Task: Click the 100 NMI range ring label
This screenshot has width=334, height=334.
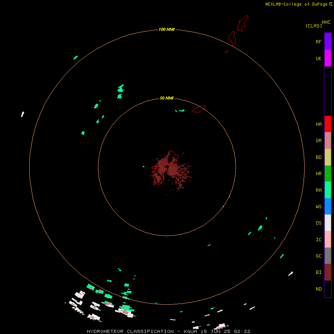Action: (167, 29)
